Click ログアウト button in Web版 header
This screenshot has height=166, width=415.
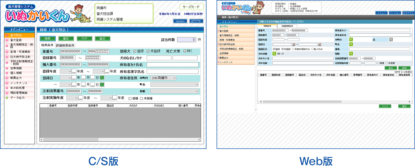coord(408,13)
